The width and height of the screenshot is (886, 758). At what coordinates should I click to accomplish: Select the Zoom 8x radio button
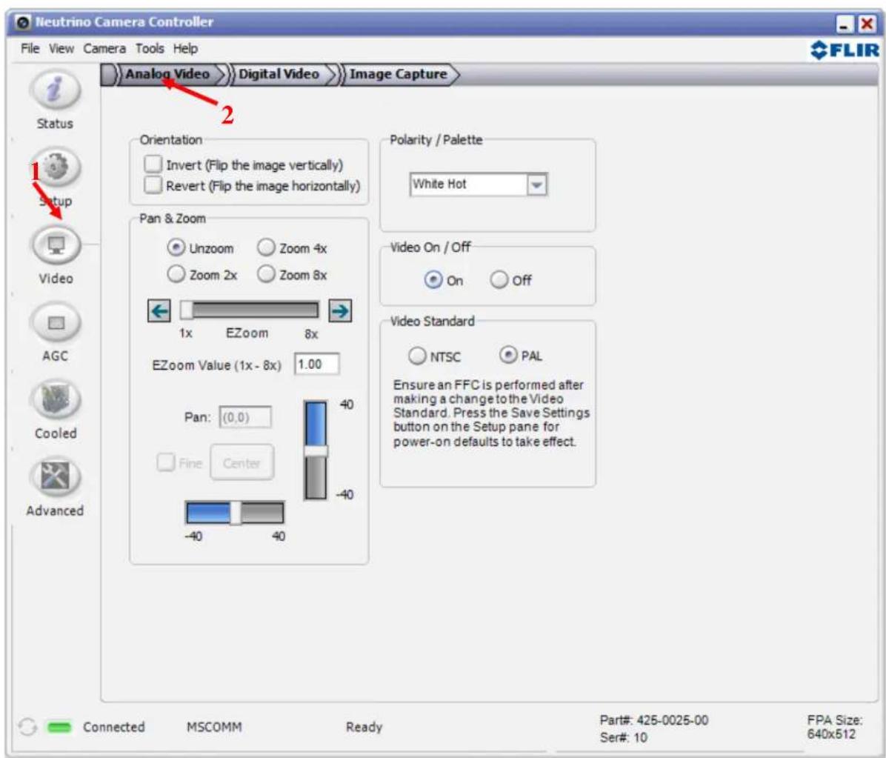pyautogui.click(x=266, y=274)
